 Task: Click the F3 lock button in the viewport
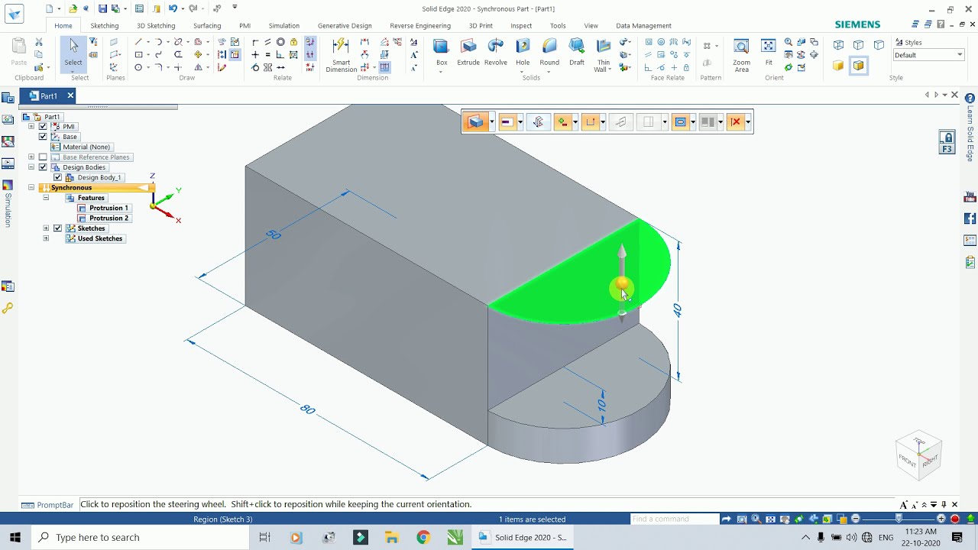click(947, 142)
